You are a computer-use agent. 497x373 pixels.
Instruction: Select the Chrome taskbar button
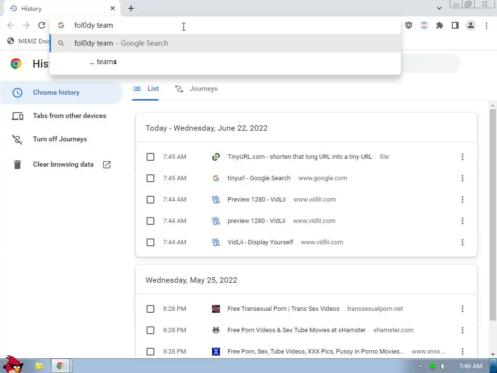pos(60,366)
